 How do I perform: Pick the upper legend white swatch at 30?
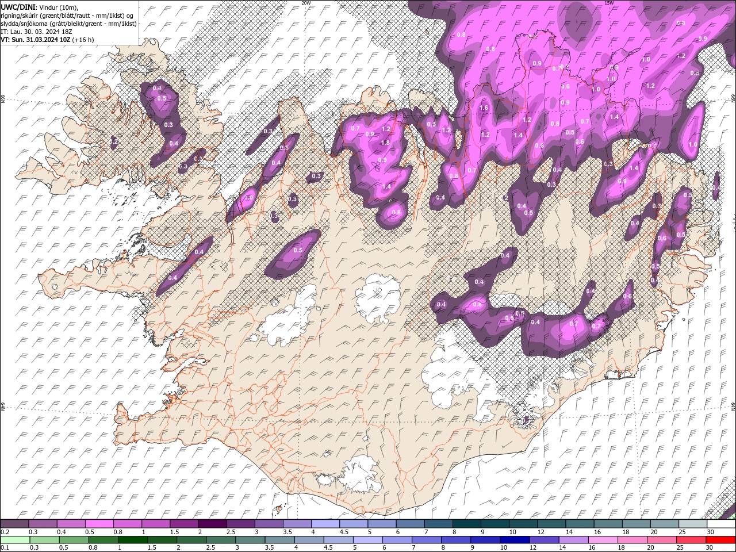coord(721,524)
